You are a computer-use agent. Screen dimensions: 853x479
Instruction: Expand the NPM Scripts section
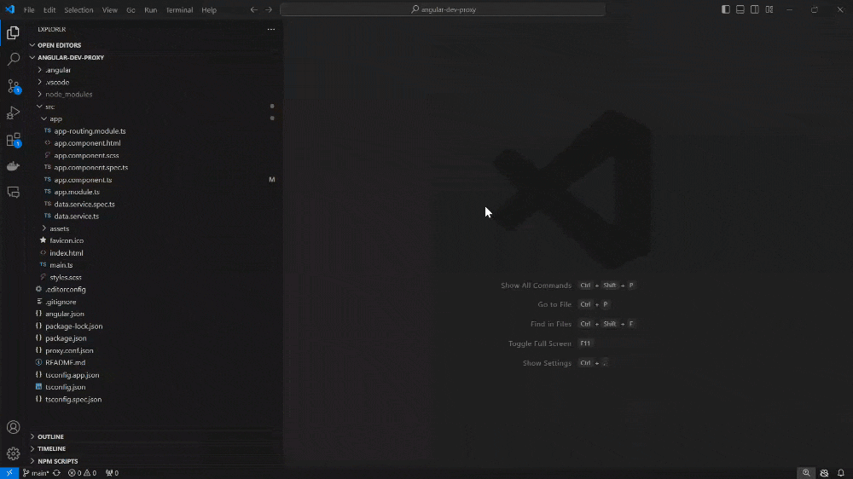(x=57, y=461)
